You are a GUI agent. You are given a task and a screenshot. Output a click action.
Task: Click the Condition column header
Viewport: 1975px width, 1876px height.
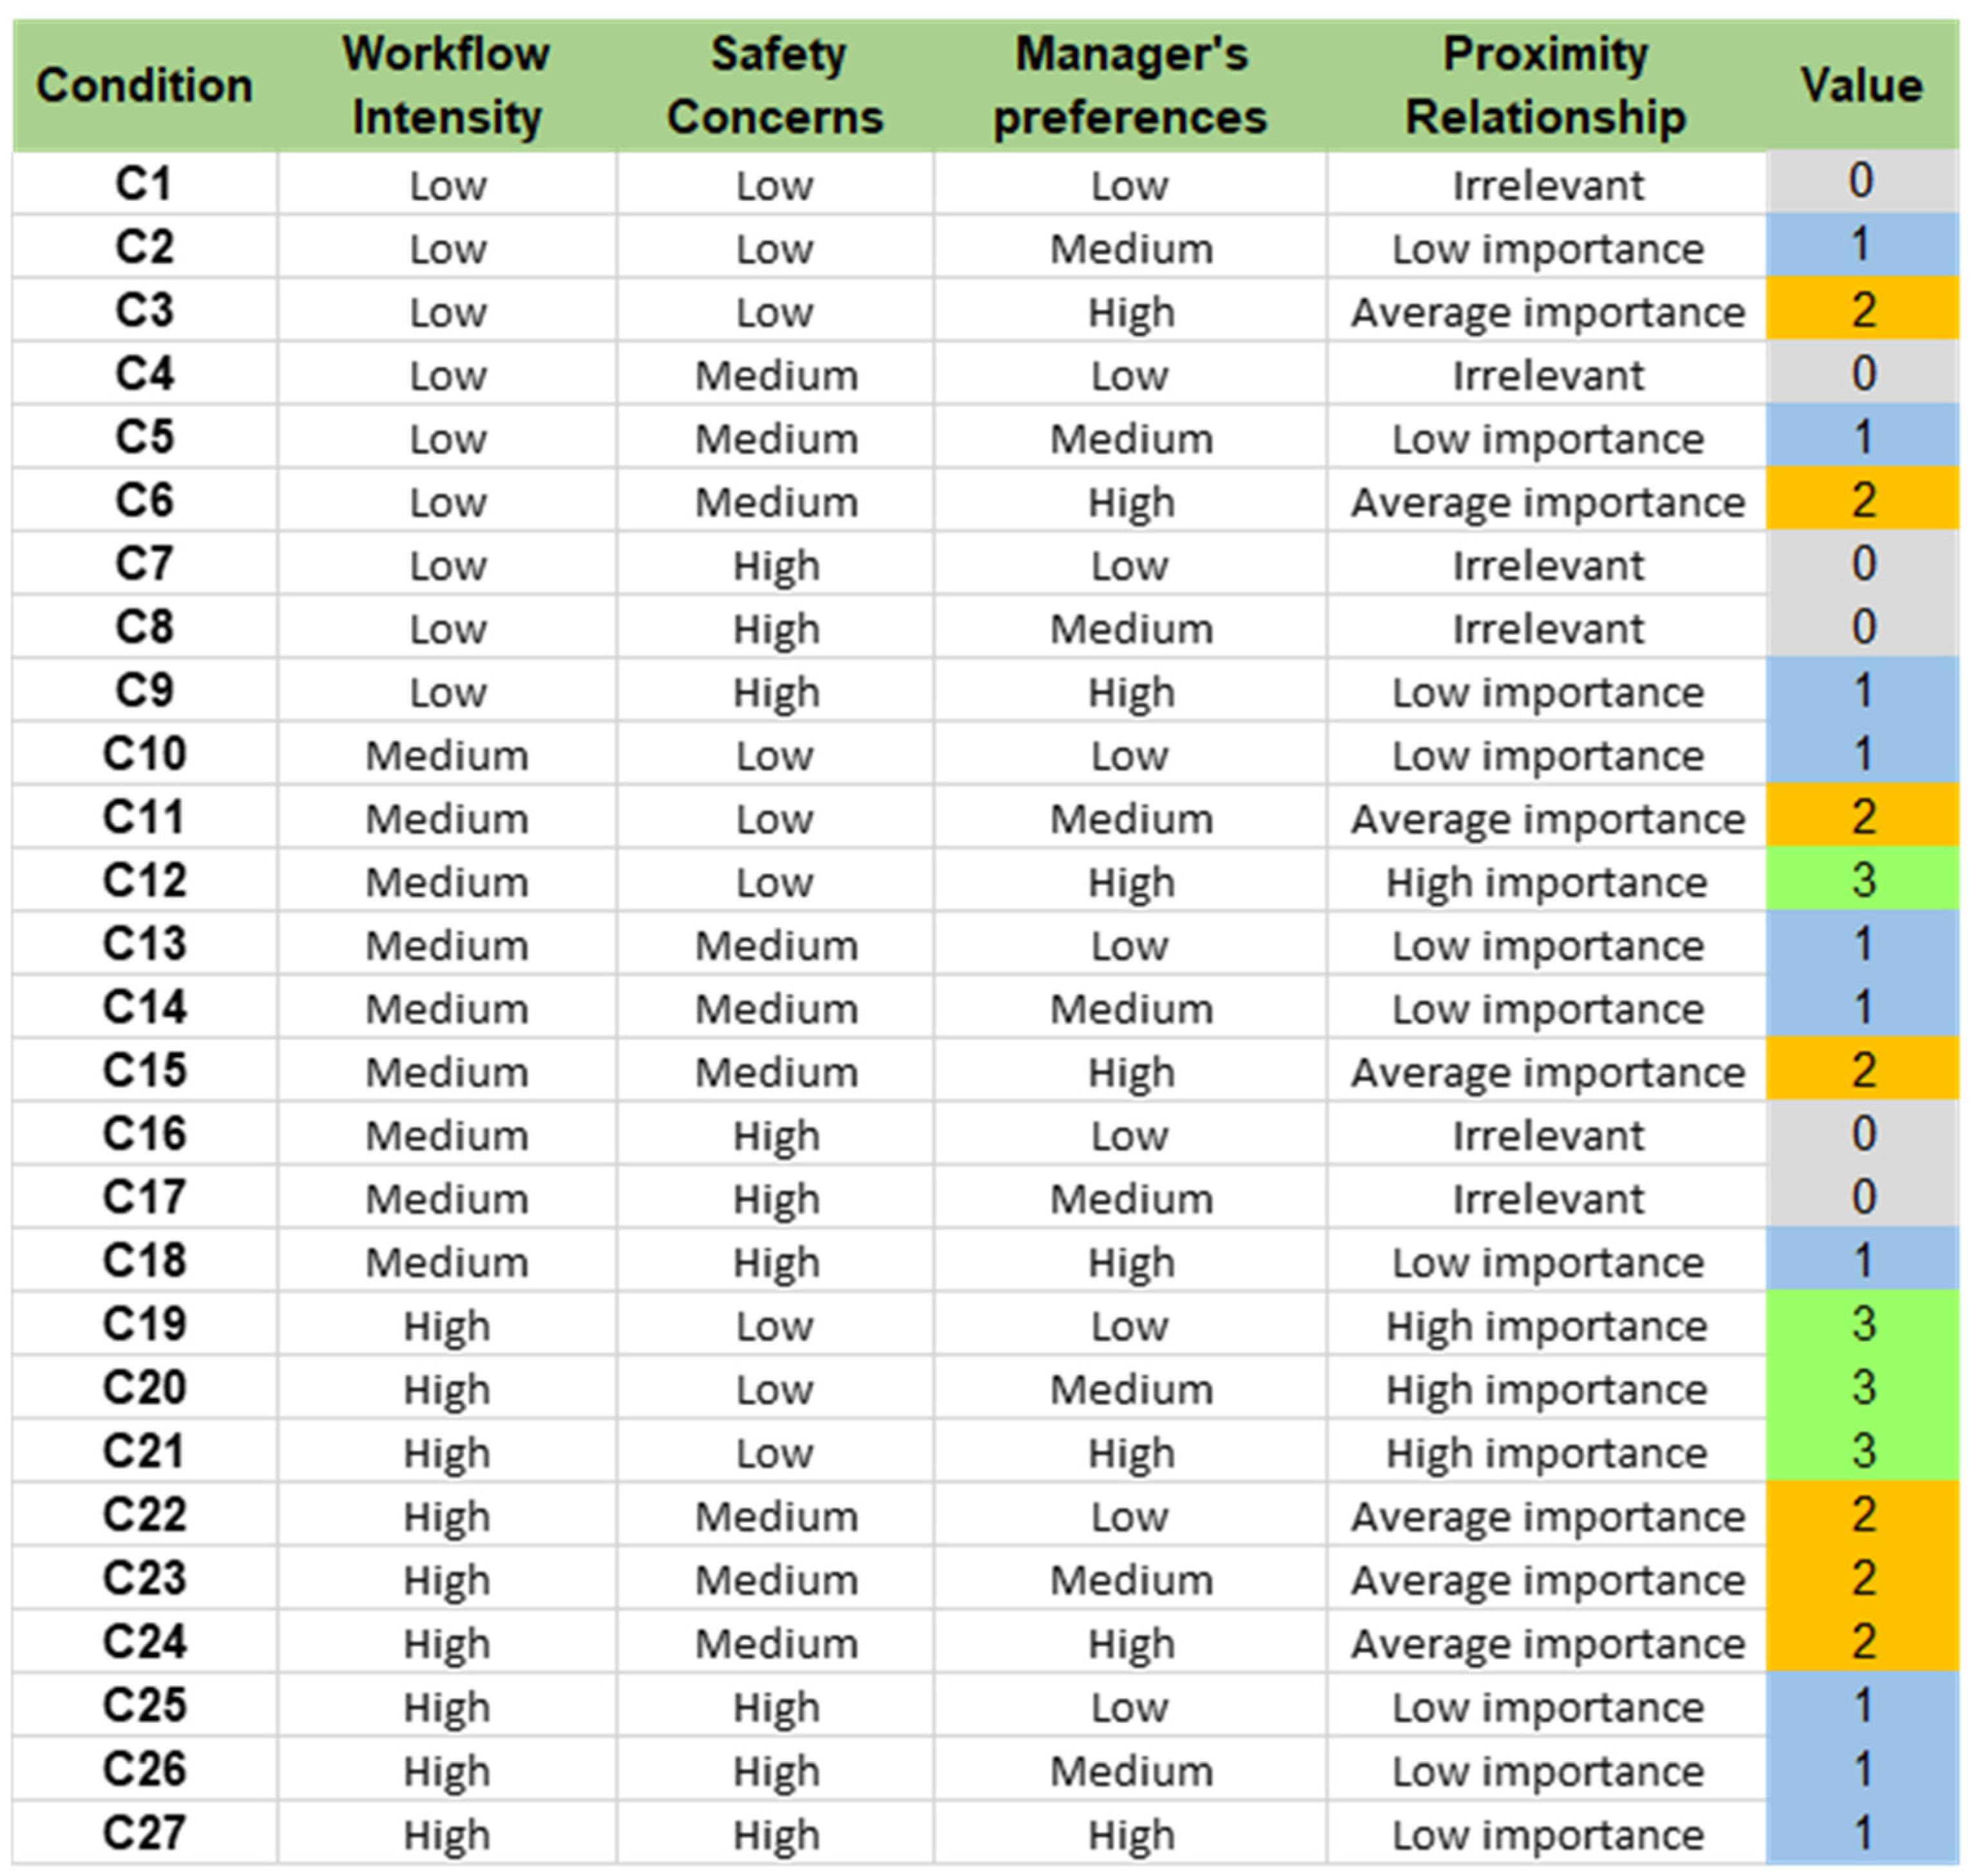(x=144, y=86)
